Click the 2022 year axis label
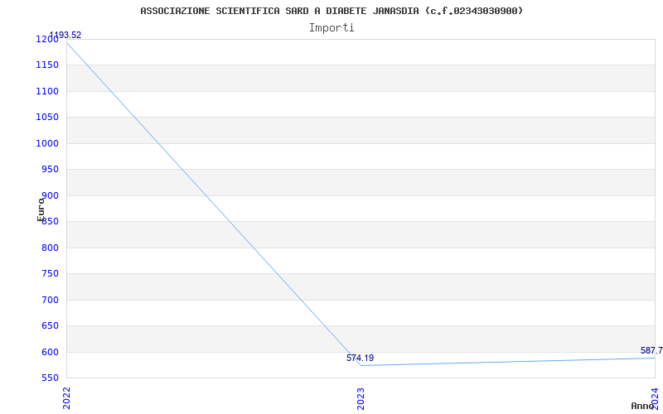Viewport: 663px width, 414px height. click(x=66, y=398)
